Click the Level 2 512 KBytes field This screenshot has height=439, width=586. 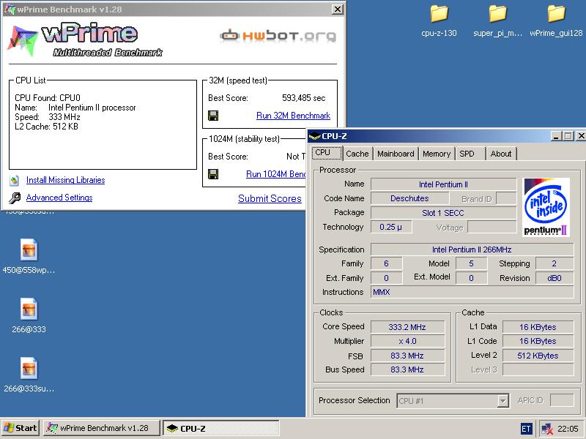[x=538, y=356]
